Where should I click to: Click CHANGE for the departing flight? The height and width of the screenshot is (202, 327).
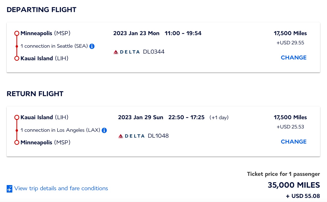[294, 57]
